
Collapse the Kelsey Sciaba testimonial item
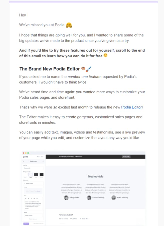point(25,183)
